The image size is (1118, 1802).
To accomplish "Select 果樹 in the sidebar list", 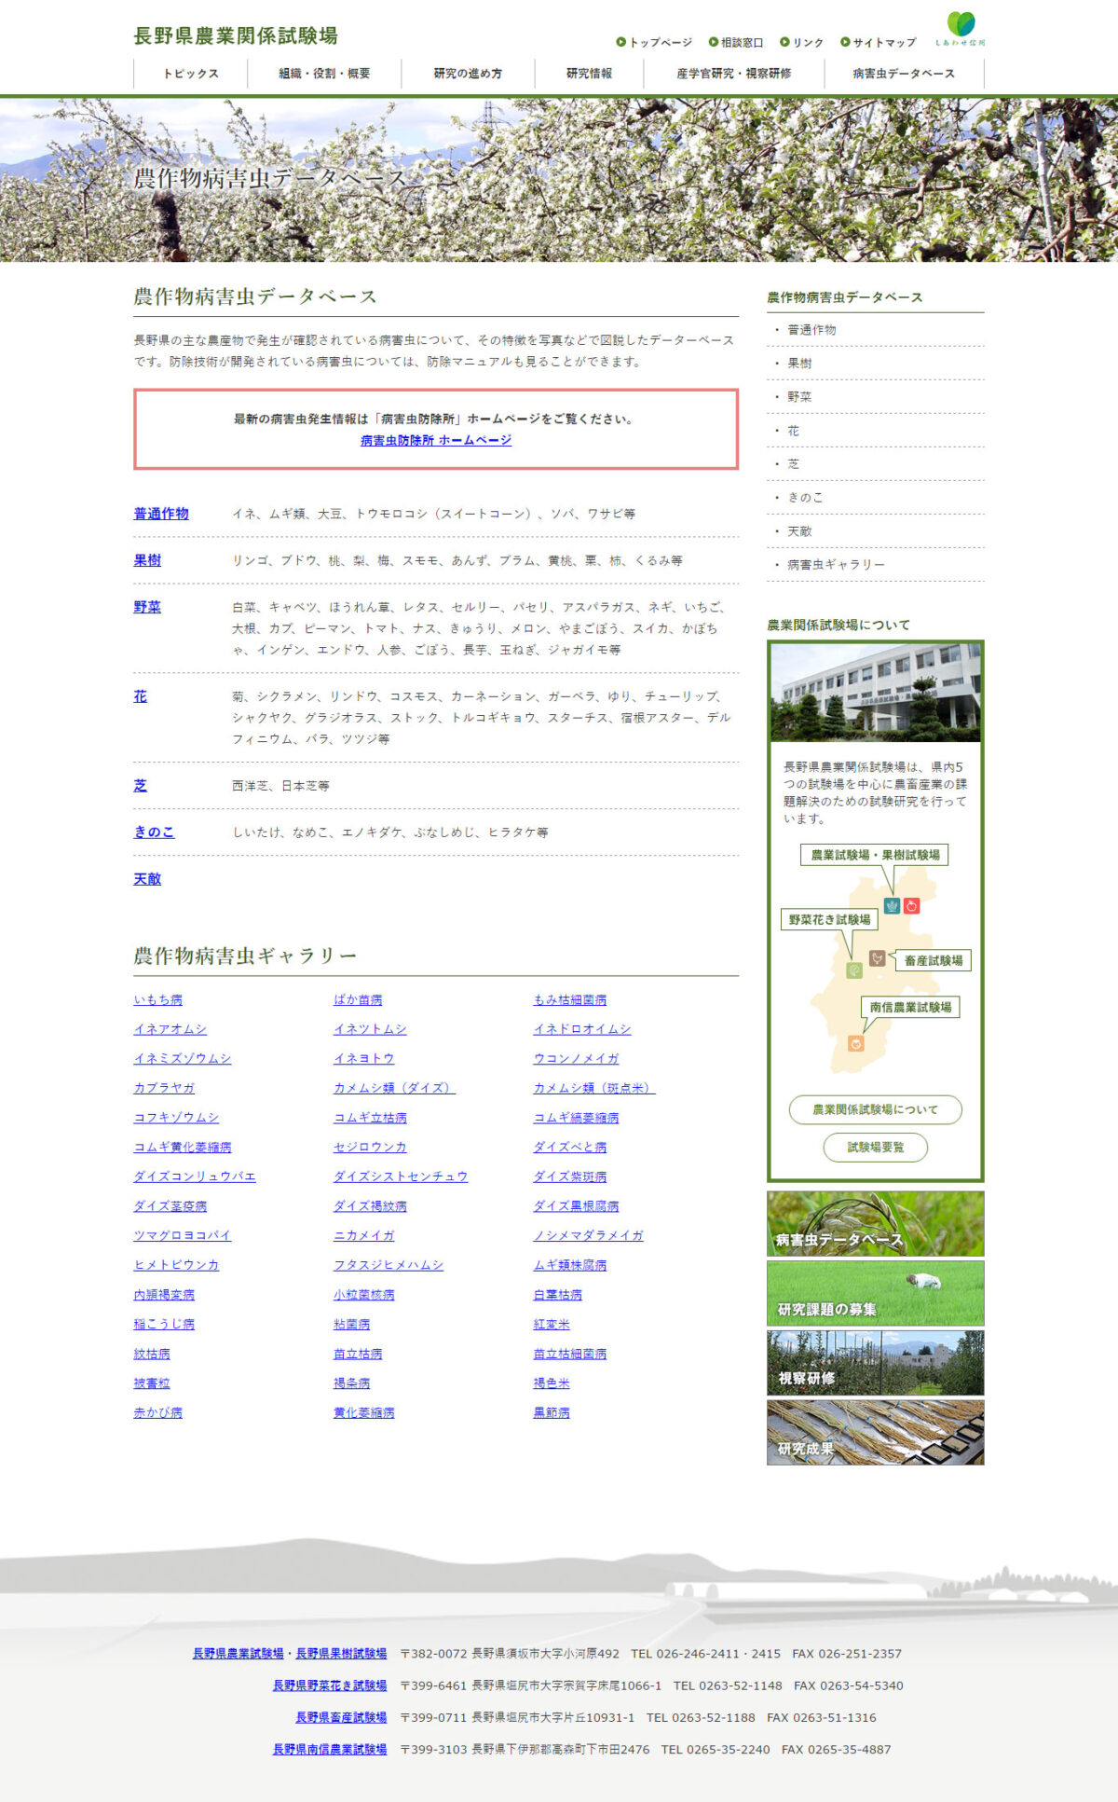I will click(799, 364).
